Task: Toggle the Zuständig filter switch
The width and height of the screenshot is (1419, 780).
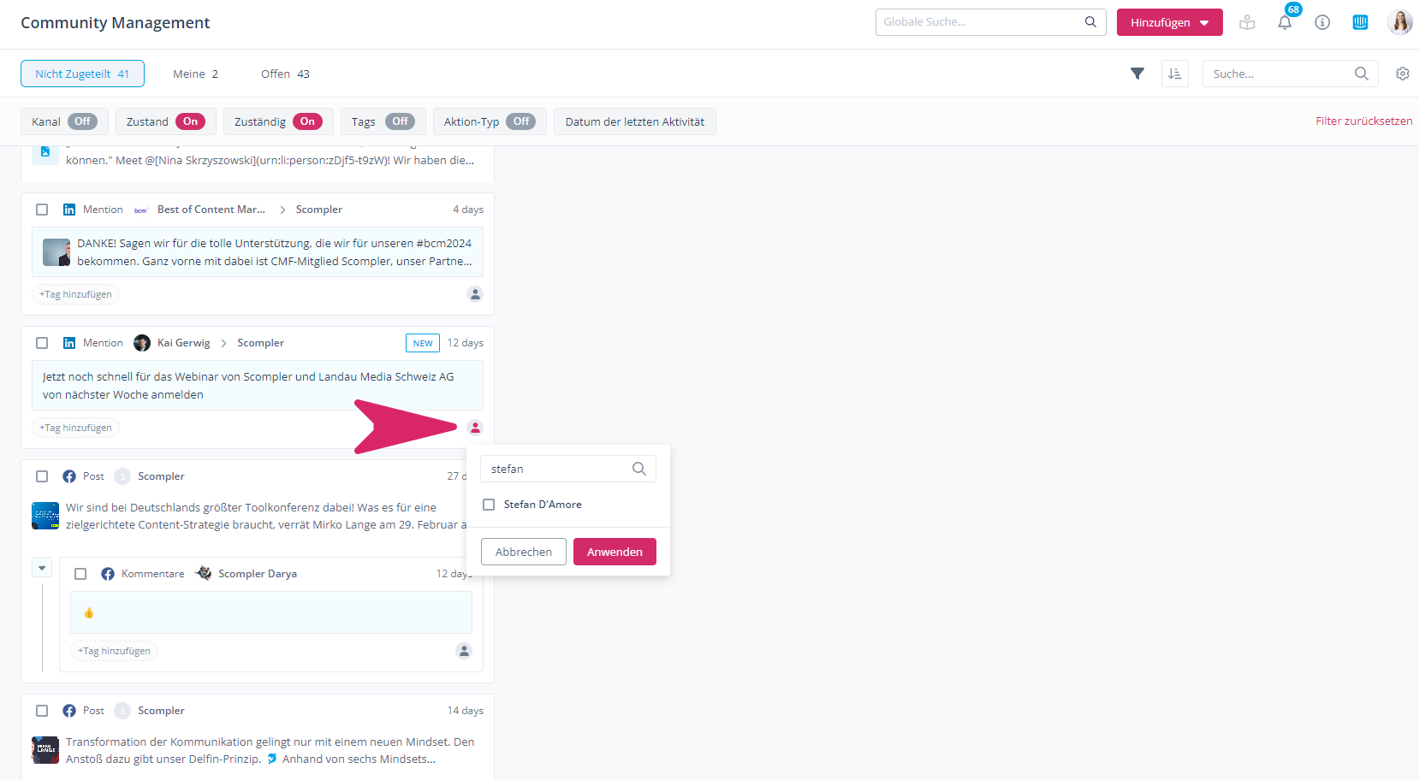Action: (x=307, y=121)
